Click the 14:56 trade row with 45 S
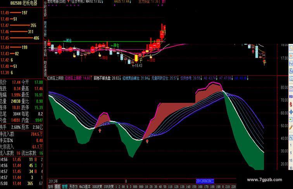Screen dimensions: 293x189 (x=21, y=165)
